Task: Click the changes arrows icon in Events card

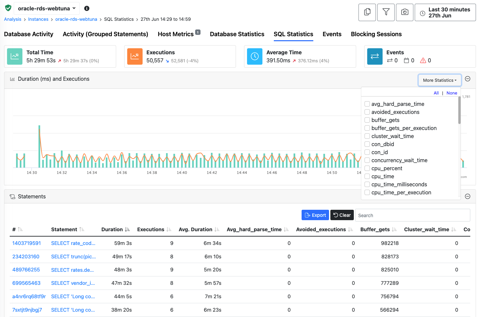Action: coord(390,61)
